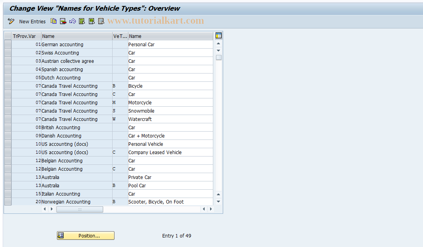
Task: Click 'Scooter, Bicycle, On Foot' name field
Action: tap(171, 202)
